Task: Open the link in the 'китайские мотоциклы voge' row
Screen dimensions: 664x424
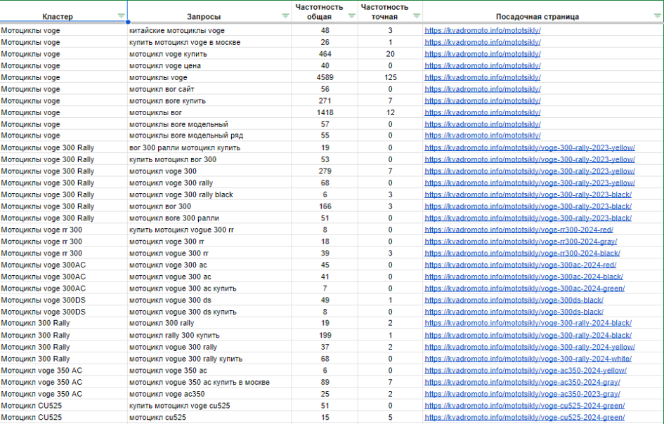Action: point(482,30)
